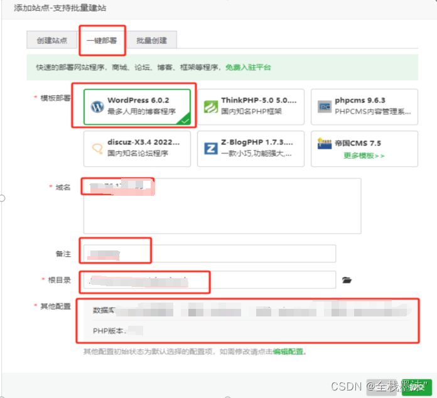Click the 编辑配置 link
The width and height of the screenshot is (437, 398).
point(288,352)
